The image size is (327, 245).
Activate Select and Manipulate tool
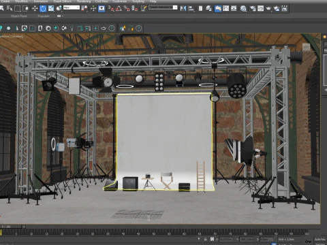click(93, 9)
